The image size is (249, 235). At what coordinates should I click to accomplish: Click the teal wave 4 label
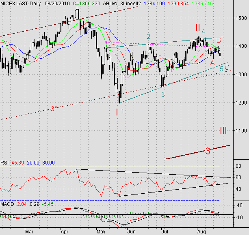(204, 31)
